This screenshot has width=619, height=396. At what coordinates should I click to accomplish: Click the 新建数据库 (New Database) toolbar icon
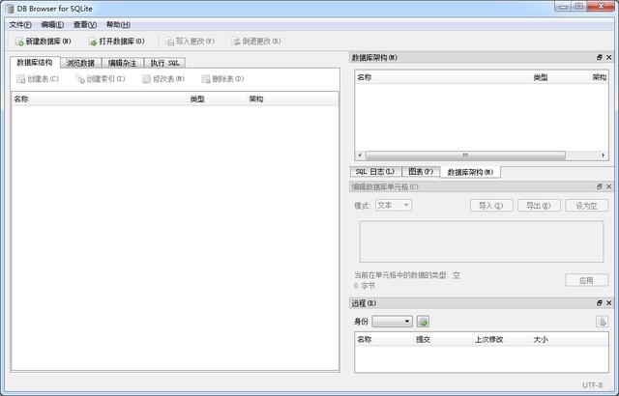point(19,42)
